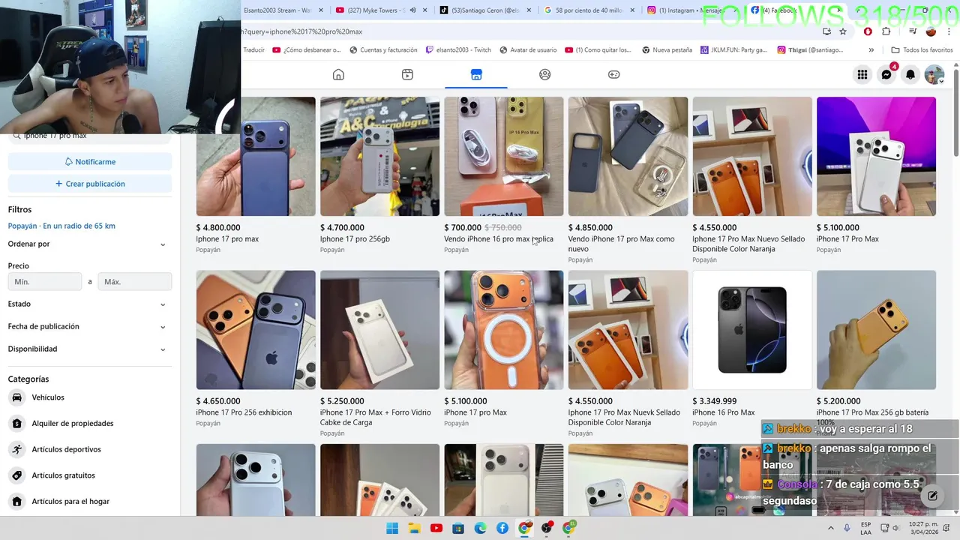Open account profile picture menu
The width and height of the screenshot is (960, 540).
tap(934, 74)
